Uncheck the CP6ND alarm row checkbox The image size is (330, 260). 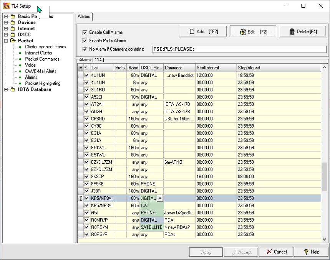(87, 118)
